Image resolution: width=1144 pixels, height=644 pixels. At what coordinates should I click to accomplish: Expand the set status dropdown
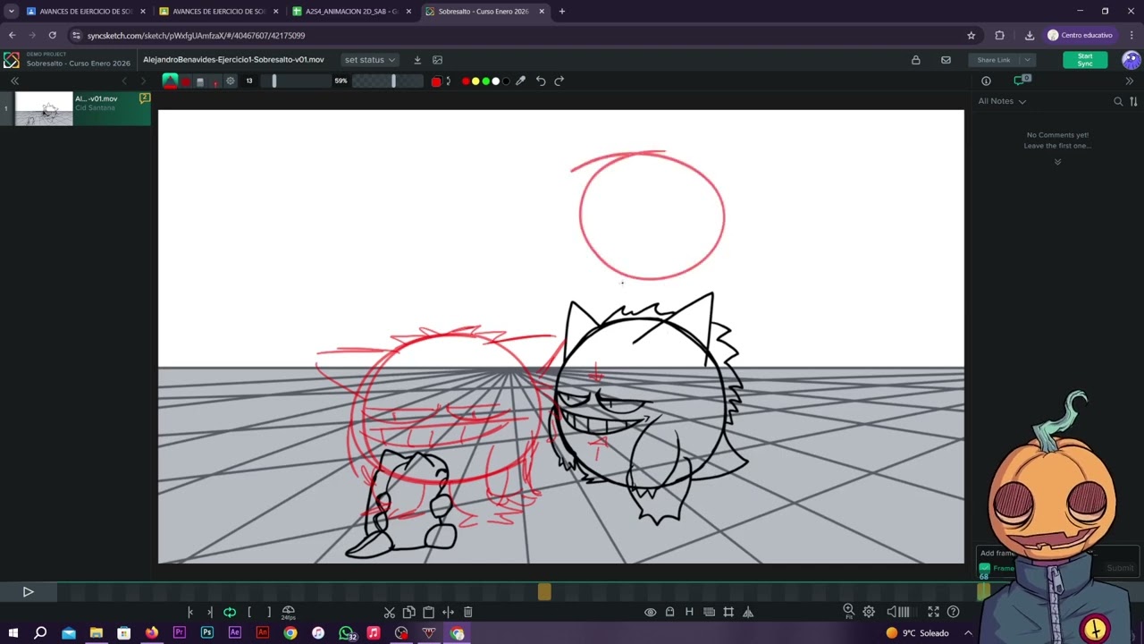click(x=370, y=60)
